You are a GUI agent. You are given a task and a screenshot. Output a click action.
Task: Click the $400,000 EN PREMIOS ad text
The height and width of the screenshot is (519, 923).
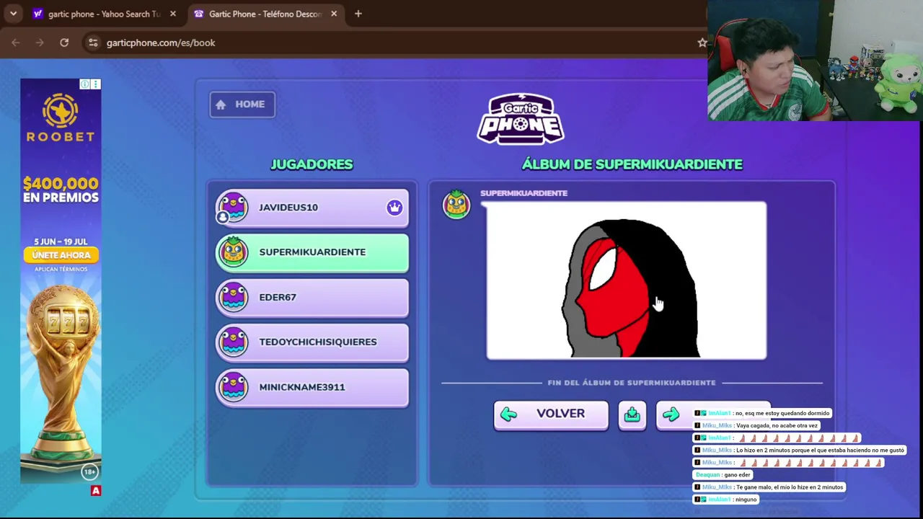pyautogui.click(x=61, y=190)
